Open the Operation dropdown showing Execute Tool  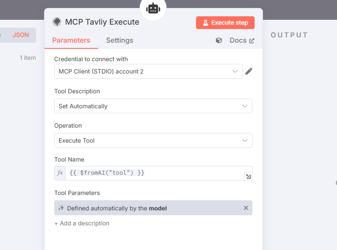153,140
